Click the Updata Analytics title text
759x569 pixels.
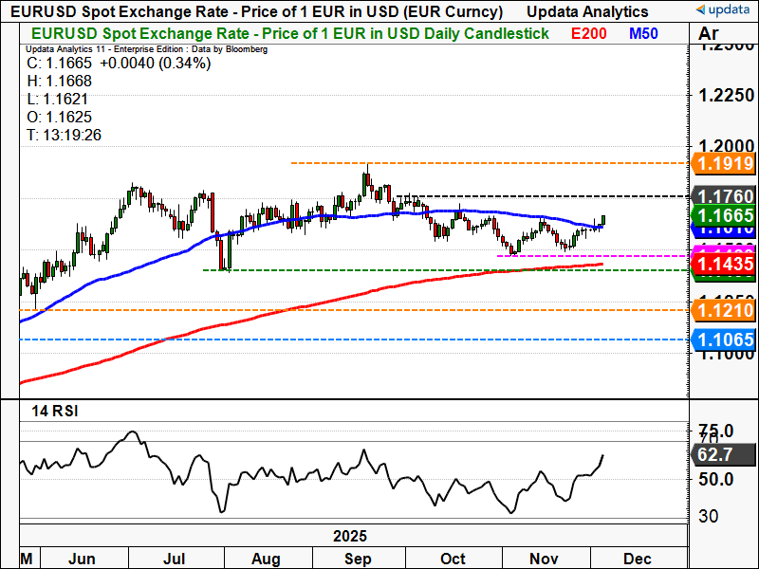click(588, 11)
